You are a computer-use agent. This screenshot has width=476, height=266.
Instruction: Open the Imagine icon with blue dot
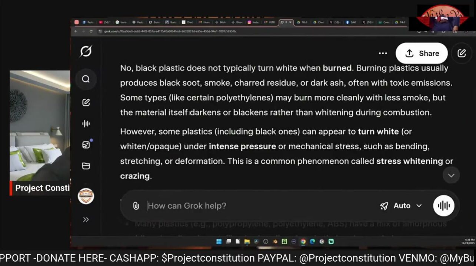click(86, 145)
